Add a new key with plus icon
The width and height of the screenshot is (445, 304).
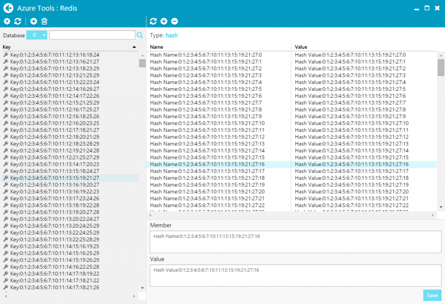point(33,21)
